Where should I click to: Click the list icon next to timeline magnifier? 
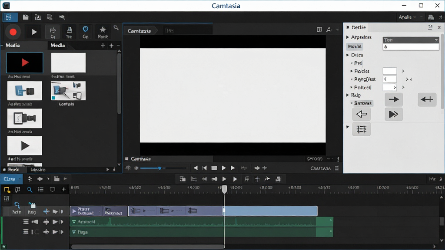click(x=40, y=190)
